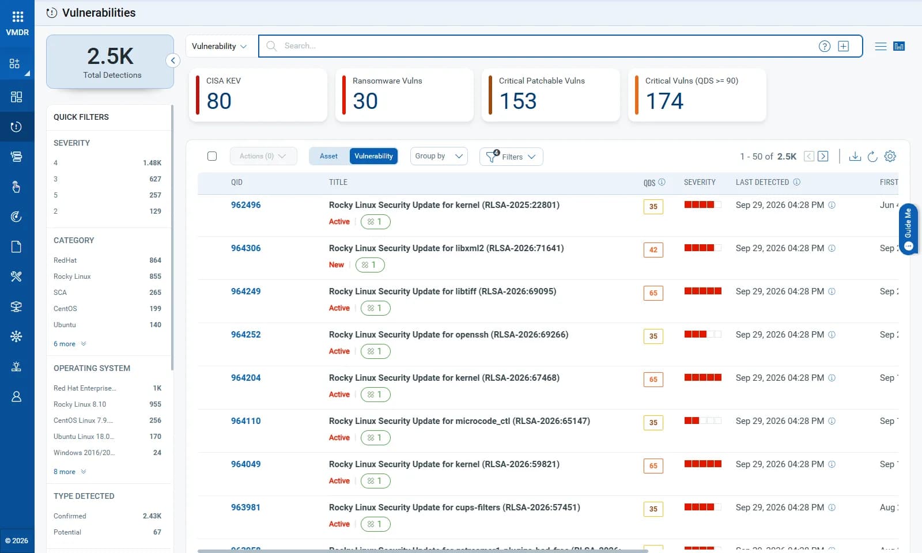The width and height of the screenshot is (922, 553).
Task: Click the horizontal table scrollbar
Action: pos(422,551)
